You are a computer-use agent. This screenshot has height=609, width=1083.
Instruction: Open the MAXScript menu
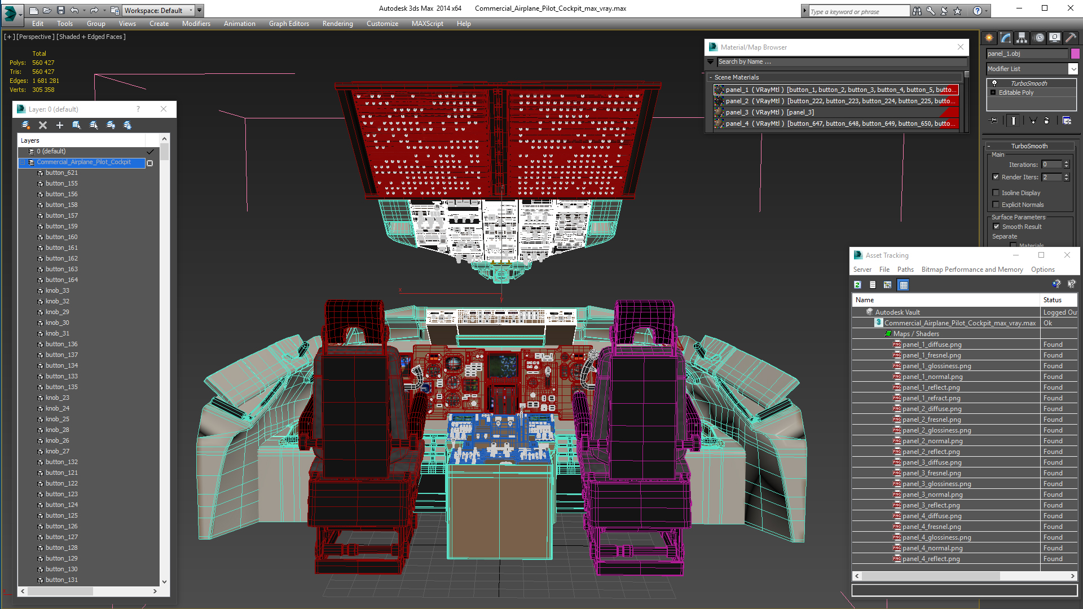(x=427, y=24)
